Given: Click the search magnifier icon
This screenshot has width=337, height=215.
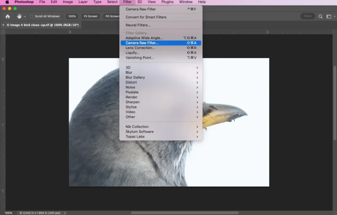Looking at the screenshot, I should 321,16.
